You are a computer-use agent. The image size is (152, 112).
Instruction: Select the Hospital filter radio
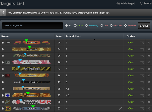click(x=111, y=25)
